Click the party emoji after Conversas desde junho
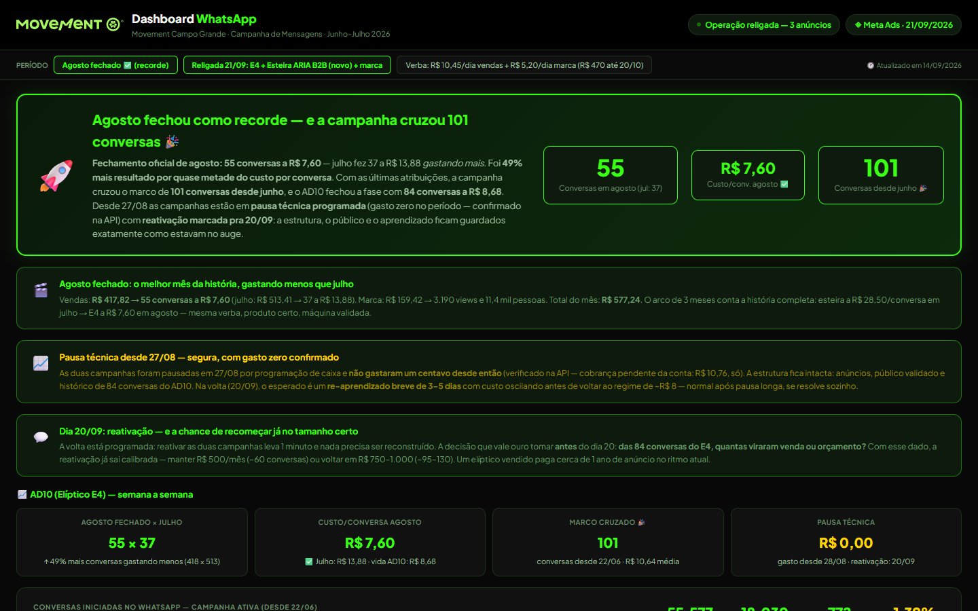The image size is (978, 611). (923, 188)
